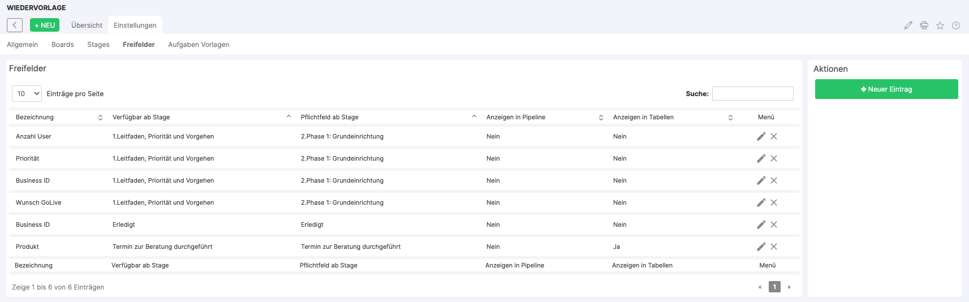Edit the Produkt entry
969x302 pixels.
coord(761,247)
